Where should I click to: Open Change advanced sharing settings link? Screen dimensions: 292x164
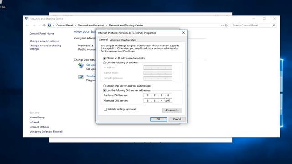click(x=45, y=47)
